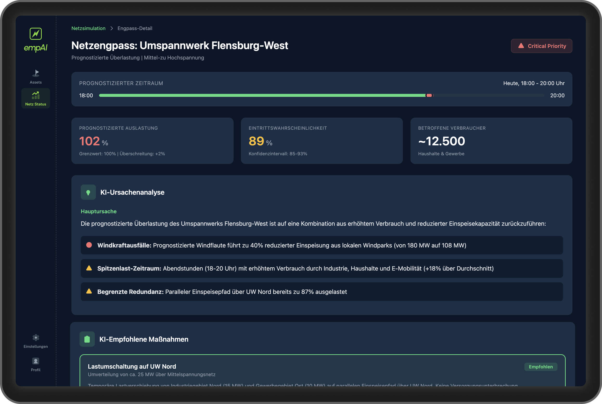The height and width of the screenshot is (404, 602).
Task: Click warning triangle beside Begrenzte Redundanz
Action: (89, 291)
